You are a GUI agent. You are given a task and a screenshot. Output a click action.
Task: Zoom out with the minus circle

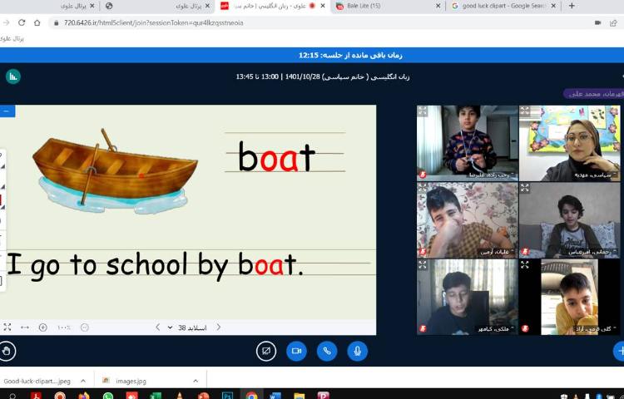point(85,327)
